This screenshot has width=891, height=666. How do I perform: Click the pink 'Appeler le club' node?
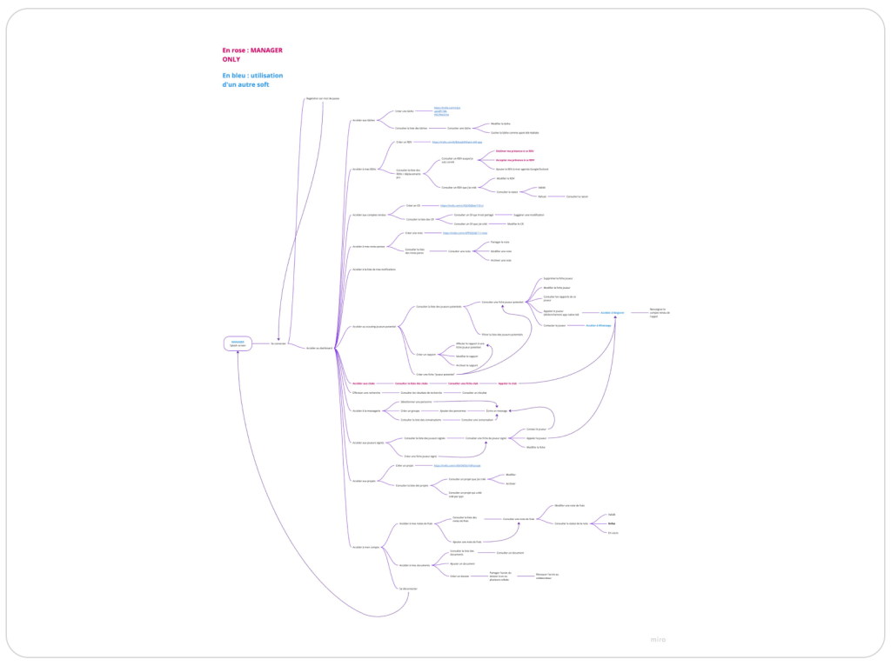(x=508, y=383)
